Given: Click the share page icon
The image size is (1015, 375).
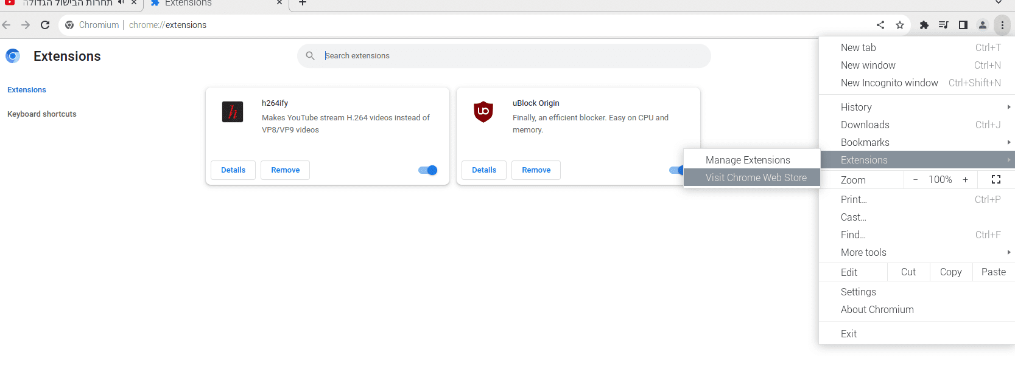Looking at the screenshot, I should point(880,25).
